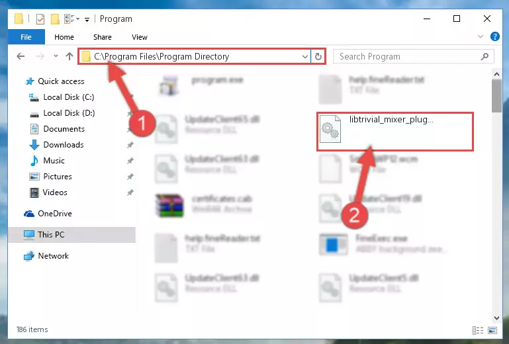
Task: Go forward with the Forward arrow
Action: (40, 56)
